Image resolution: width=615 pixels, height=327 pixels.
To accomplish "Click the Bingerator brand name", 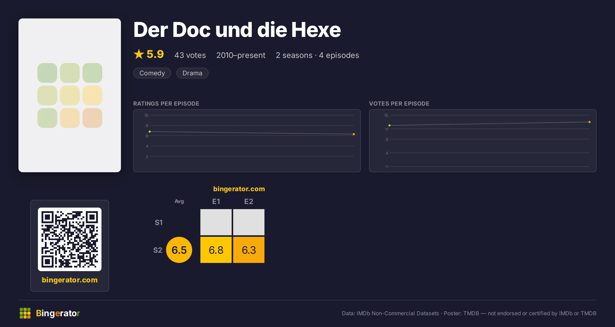I will (58, 313).
